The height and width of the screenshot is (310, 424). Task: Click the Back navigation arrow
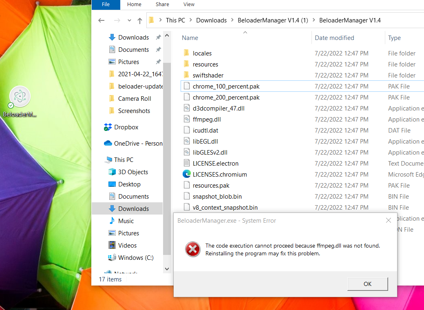[102, 20]
